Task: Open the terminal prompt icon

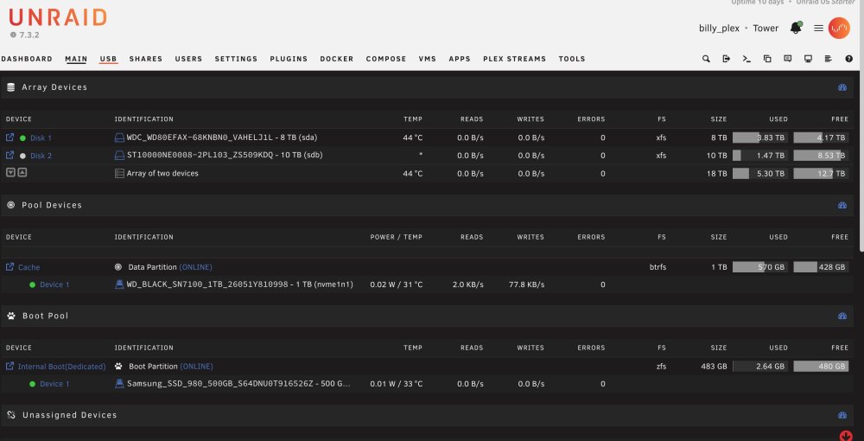Action: pyautogui.click(x=746, y=59)
